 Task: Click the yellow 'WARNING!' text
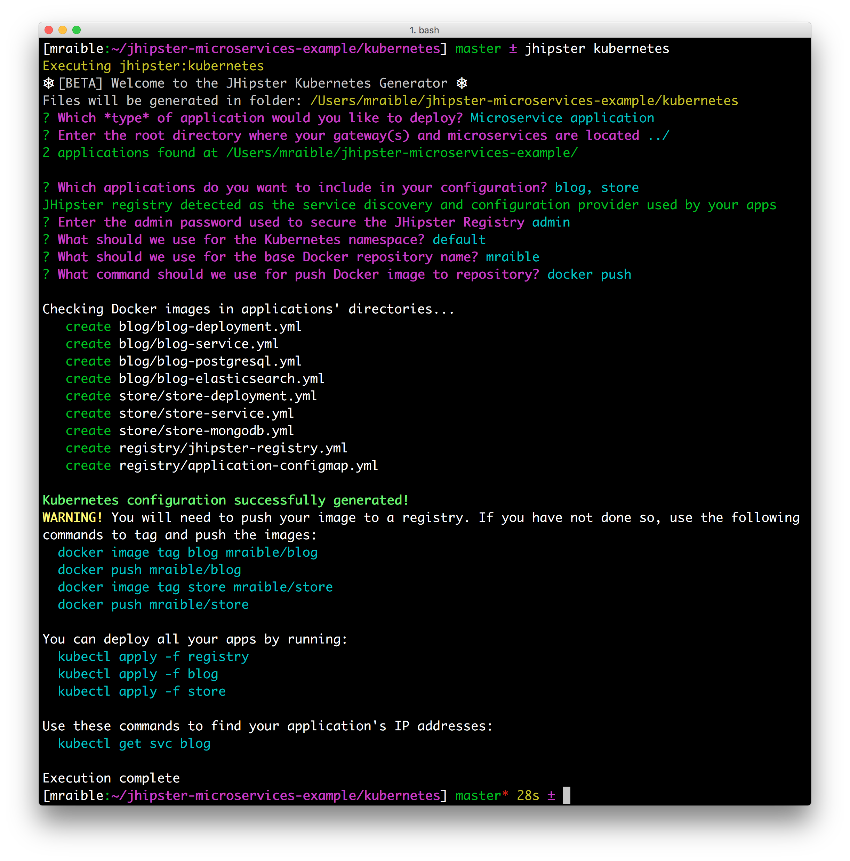[73, 517]
